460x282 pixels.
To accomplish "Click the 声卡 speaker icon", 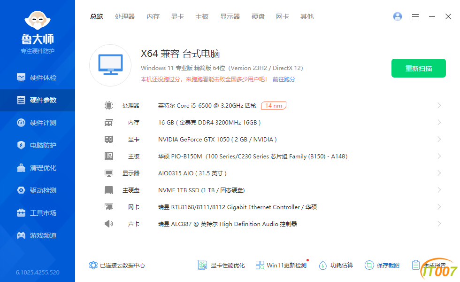I will point(109,224).
